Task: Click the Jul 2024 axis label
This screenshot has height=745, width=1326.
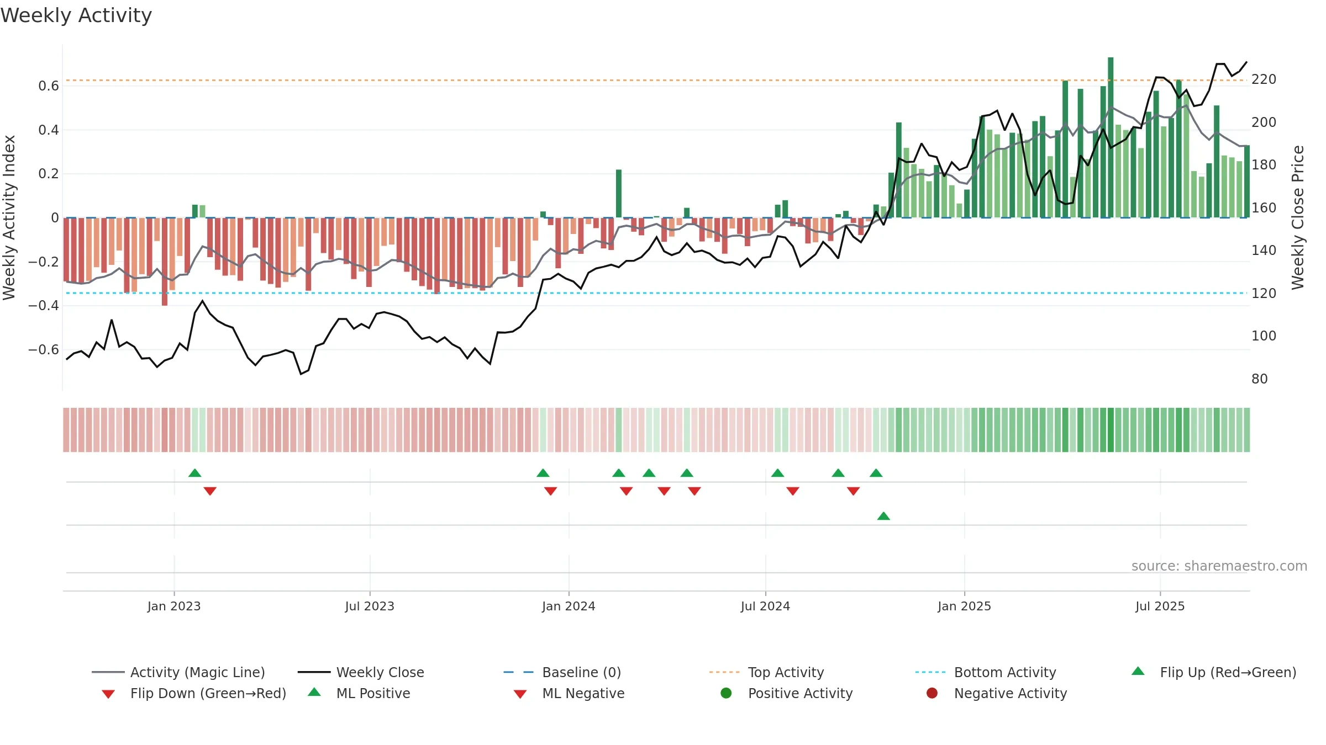Action: pyautogui.click(x=765, y=606)
